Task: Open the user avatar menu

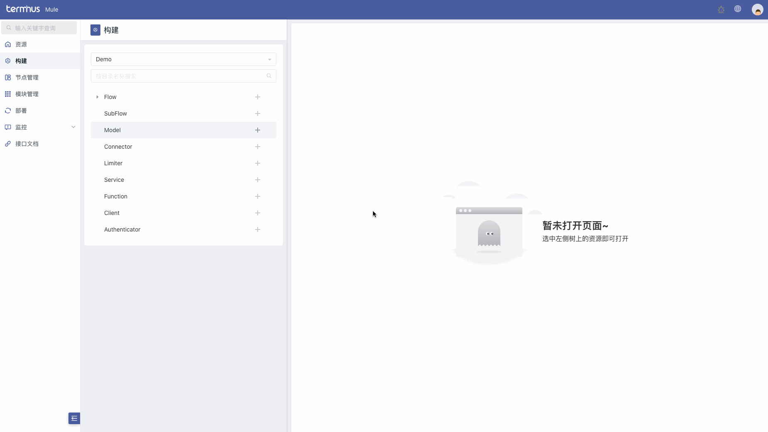Action: coord(758,10)
